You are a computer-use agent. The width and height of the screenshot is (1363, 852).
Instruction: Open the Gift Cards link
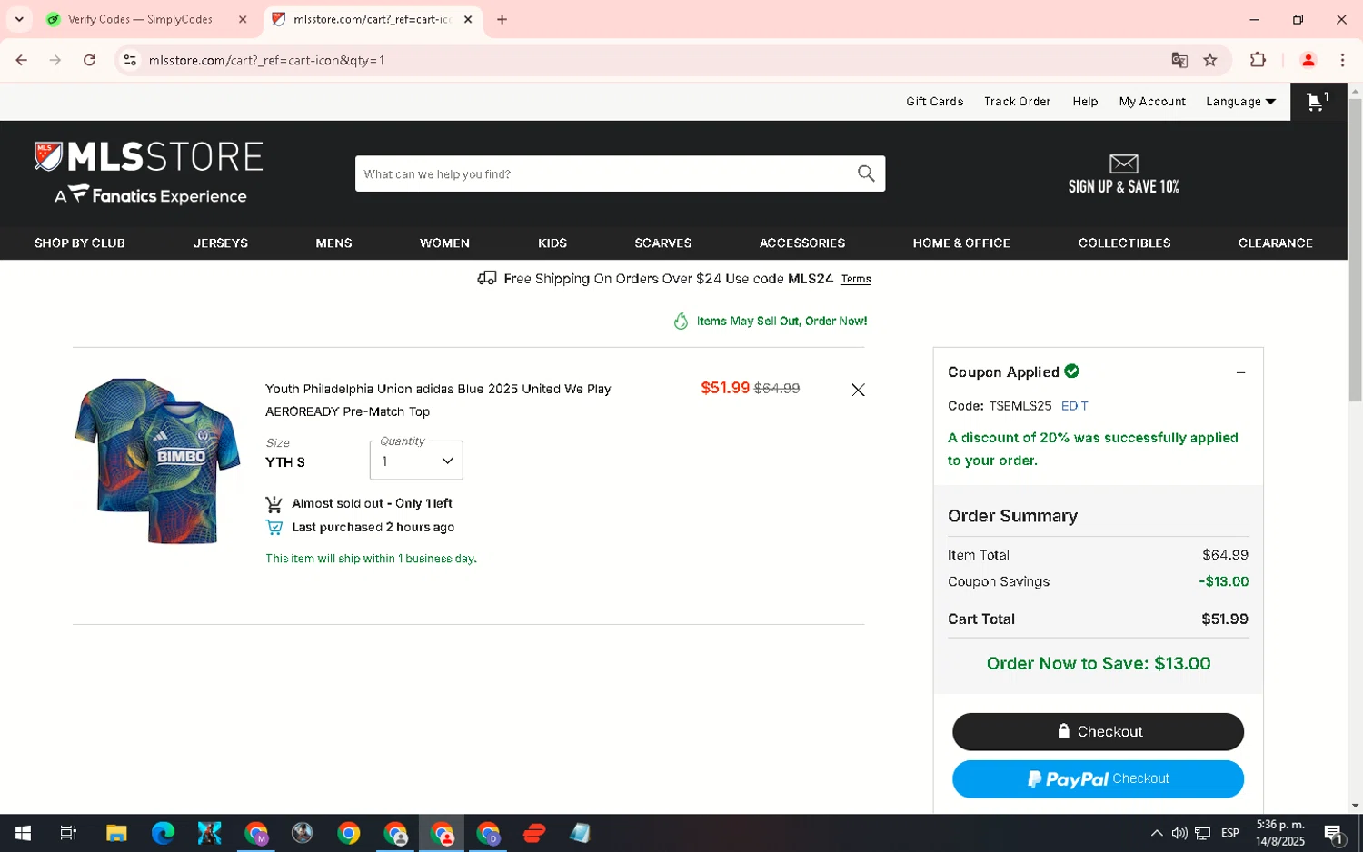[x=934, y=102]
